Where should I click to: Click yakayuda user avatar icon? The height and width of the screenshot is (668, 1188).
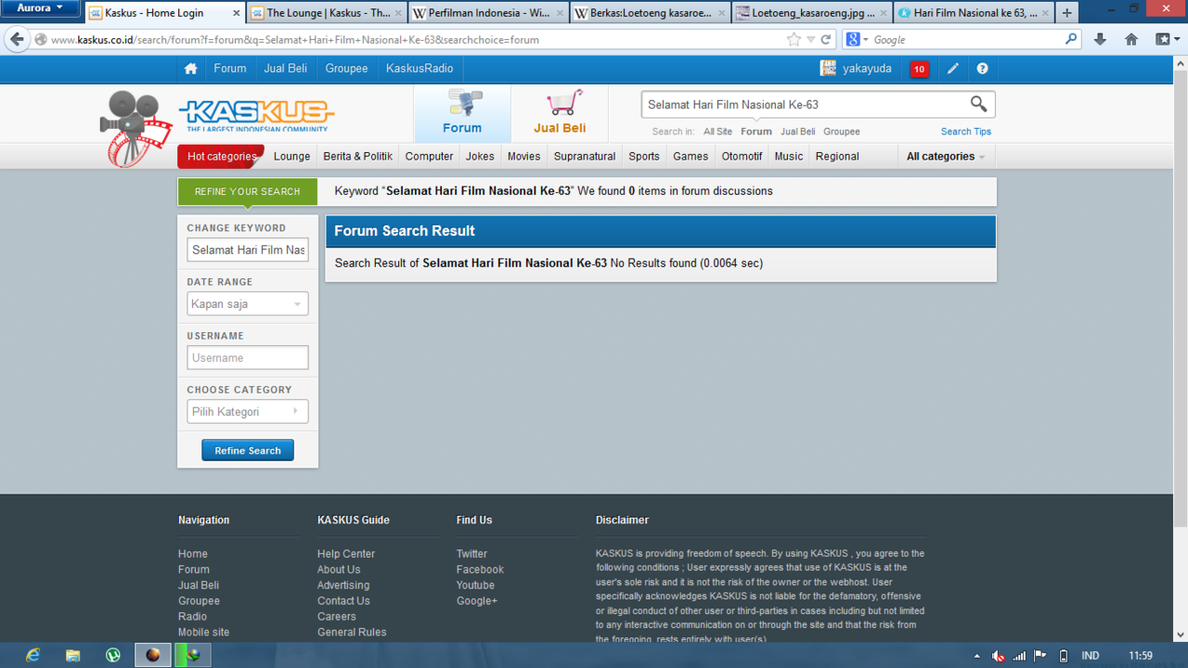[x=828, y=69]
